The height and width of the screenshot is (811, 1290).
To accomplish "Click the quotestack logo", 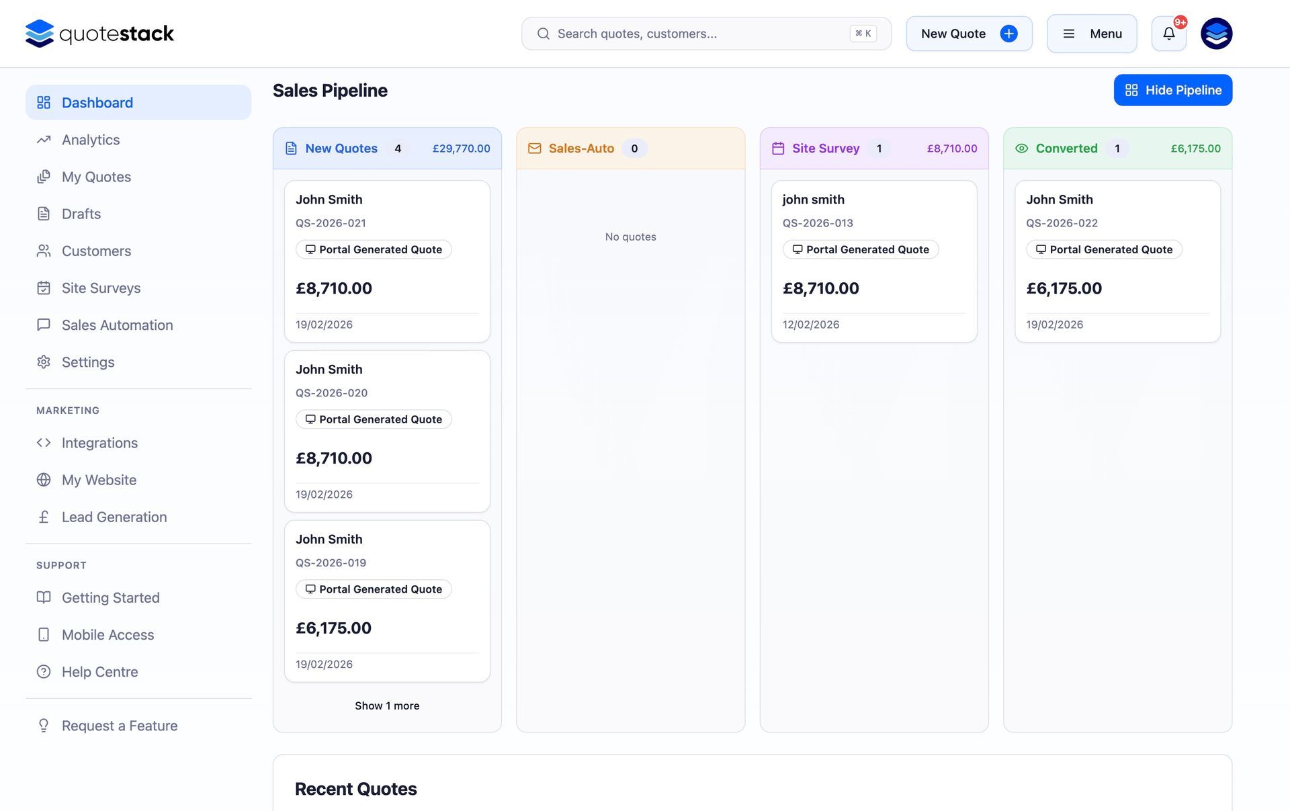I will [x=99, y=34].
